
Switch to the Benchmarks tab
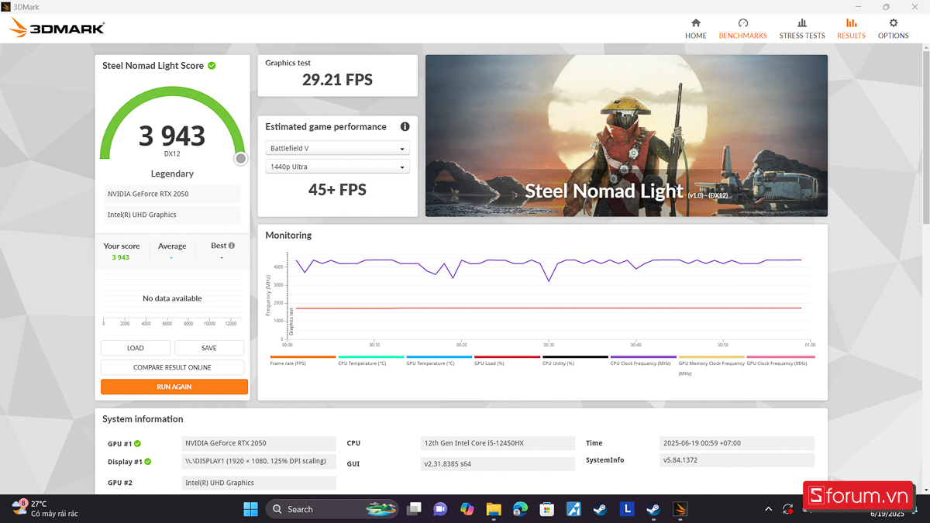pyautogui.click(x=742, y=29)
